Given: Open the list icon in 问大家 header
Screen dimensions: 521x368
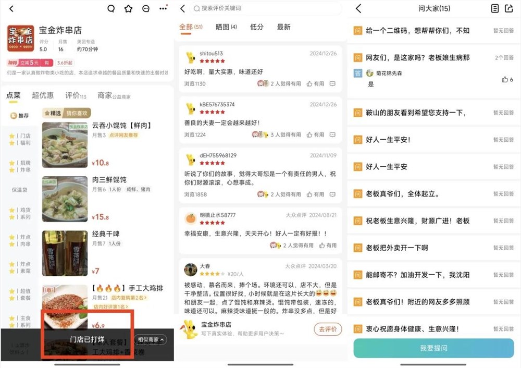Looking at the screenshot, I should [x=495, y=9].
